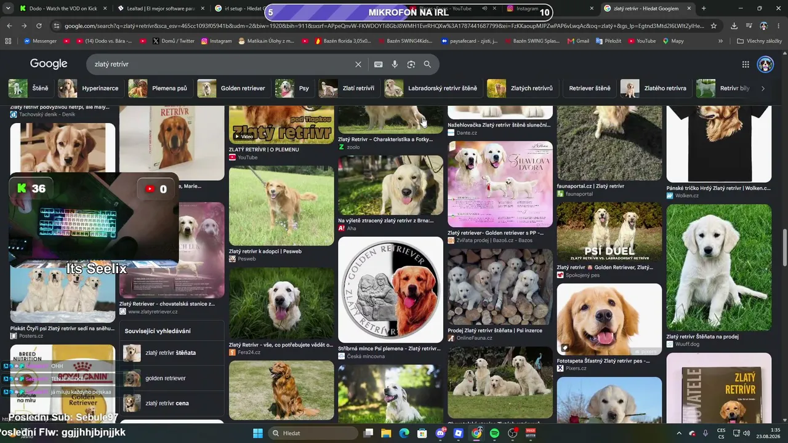The image size is (788, 443).
Task: Open the Google apps grid
Action: tap(746, 64)
